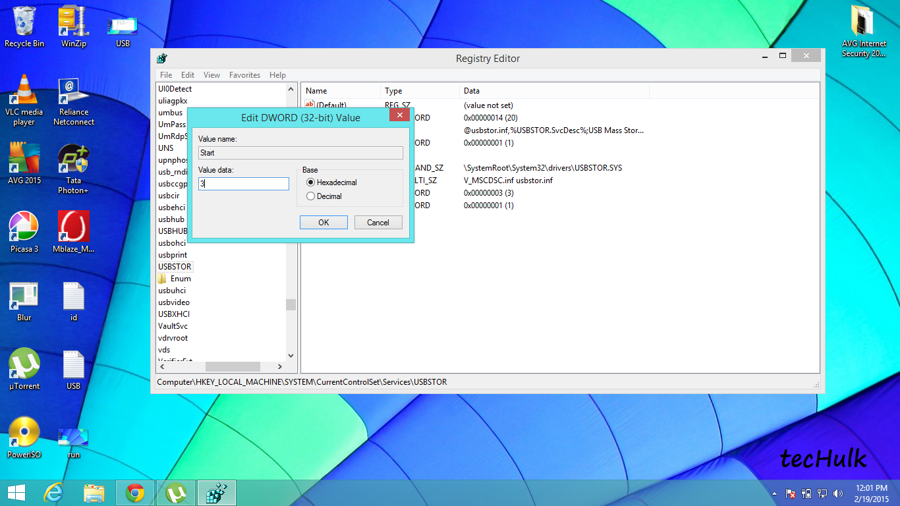Open the Edit menu

coord(187,74)
